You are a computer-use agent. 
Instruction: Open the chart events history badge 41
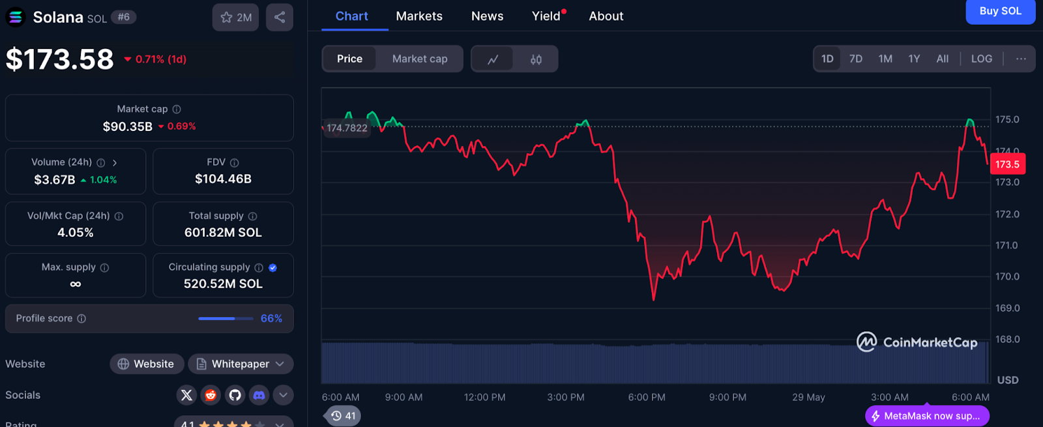pos(343,416)
